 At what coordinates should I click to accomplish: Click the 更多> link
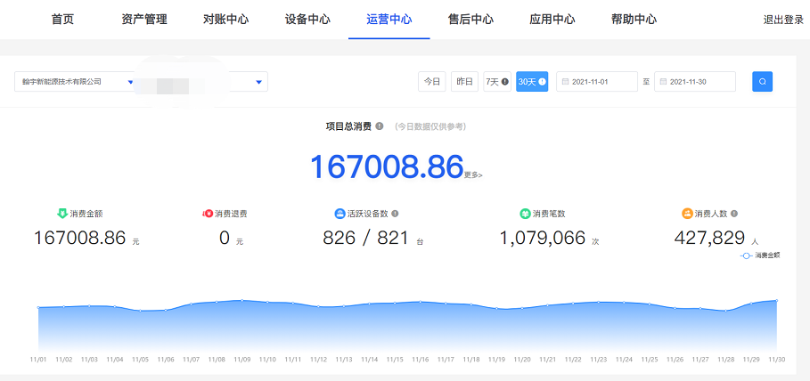473,175
